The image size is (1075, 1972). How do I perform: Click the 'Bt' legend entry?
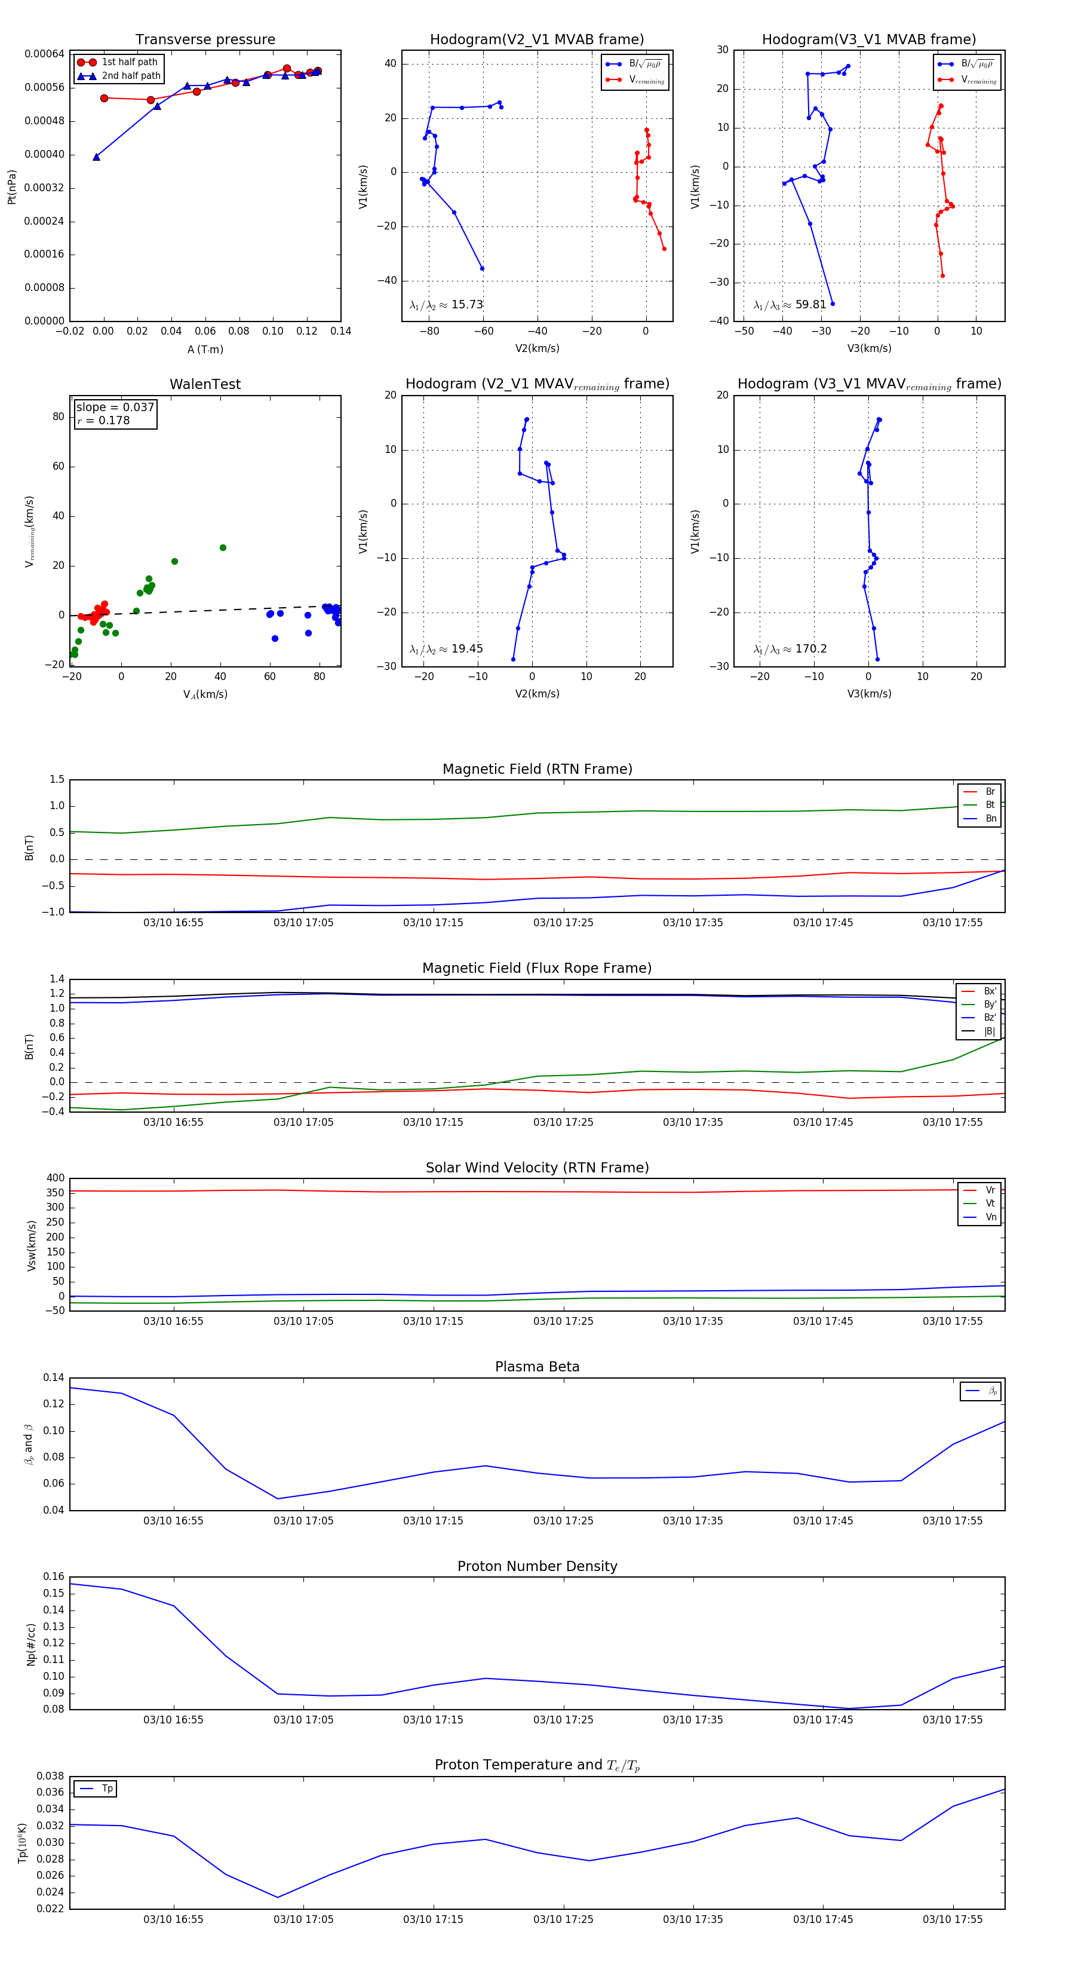(x=979, y=804)
